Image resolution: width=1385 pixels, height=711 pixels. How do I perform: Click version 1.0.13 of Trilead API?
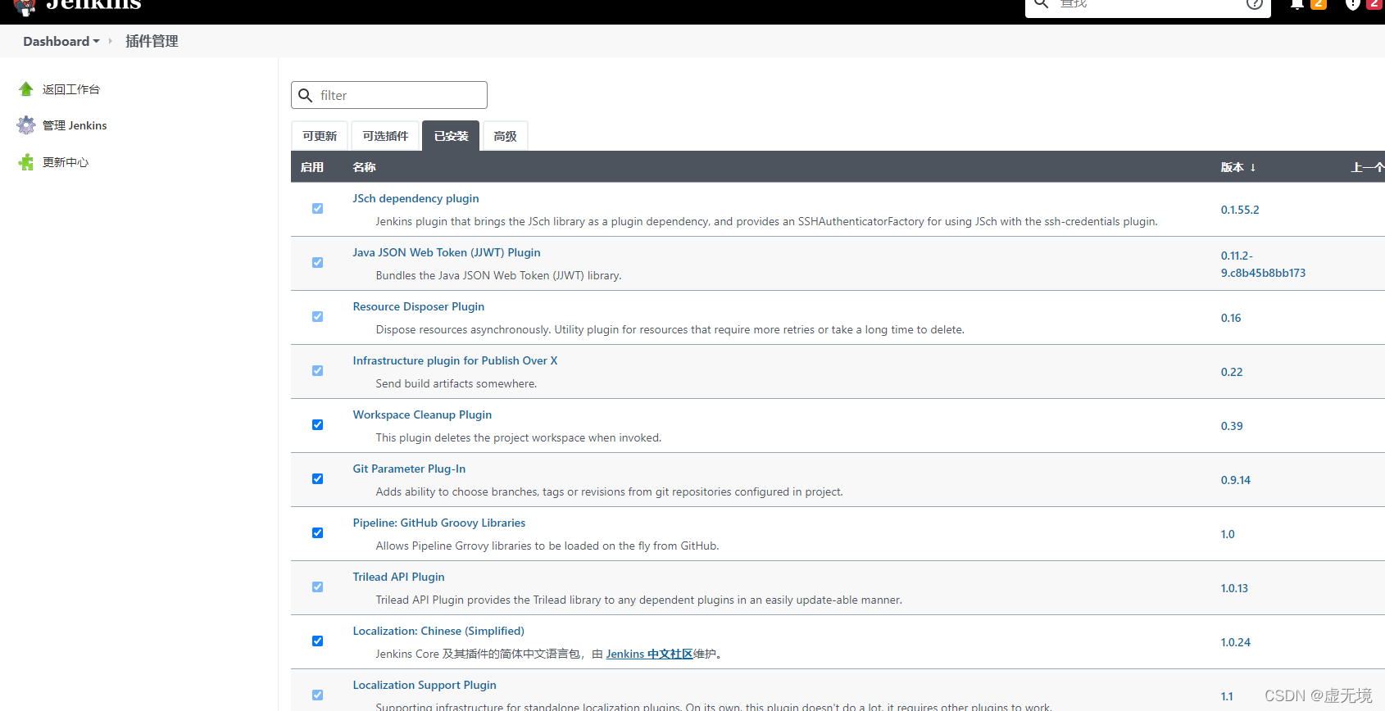click(1234, 589)
